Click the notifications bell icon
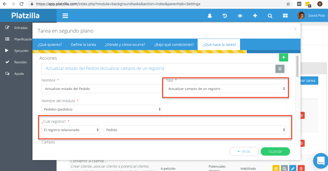 [209, 16]
